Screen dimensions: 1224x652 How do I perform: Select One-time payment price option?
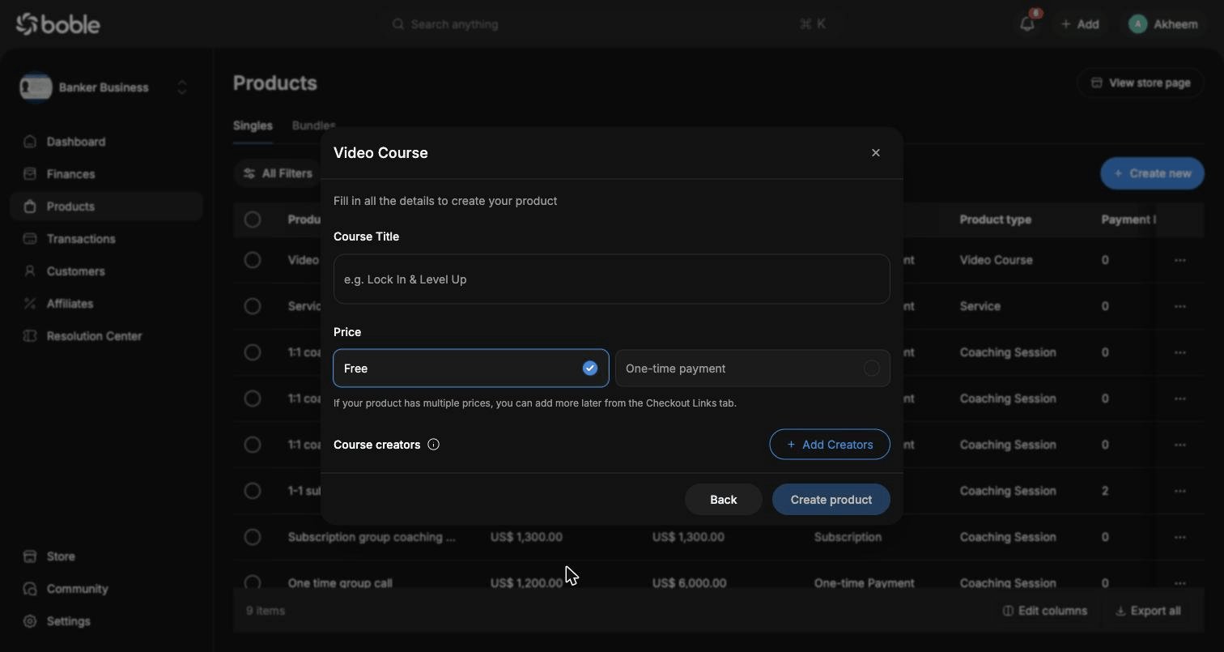(x=753, y=369)
